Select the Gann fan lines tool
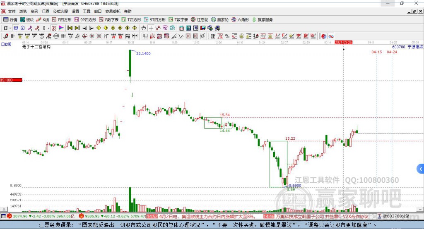This screenshot has height=229, width=424. click(152, 36)
